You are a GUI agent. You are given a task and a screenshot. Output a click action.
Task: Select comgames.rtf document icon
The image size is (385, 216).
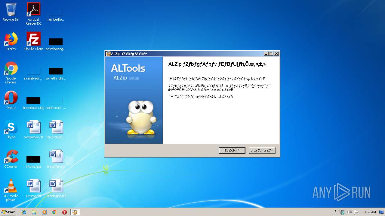point(33,130)
